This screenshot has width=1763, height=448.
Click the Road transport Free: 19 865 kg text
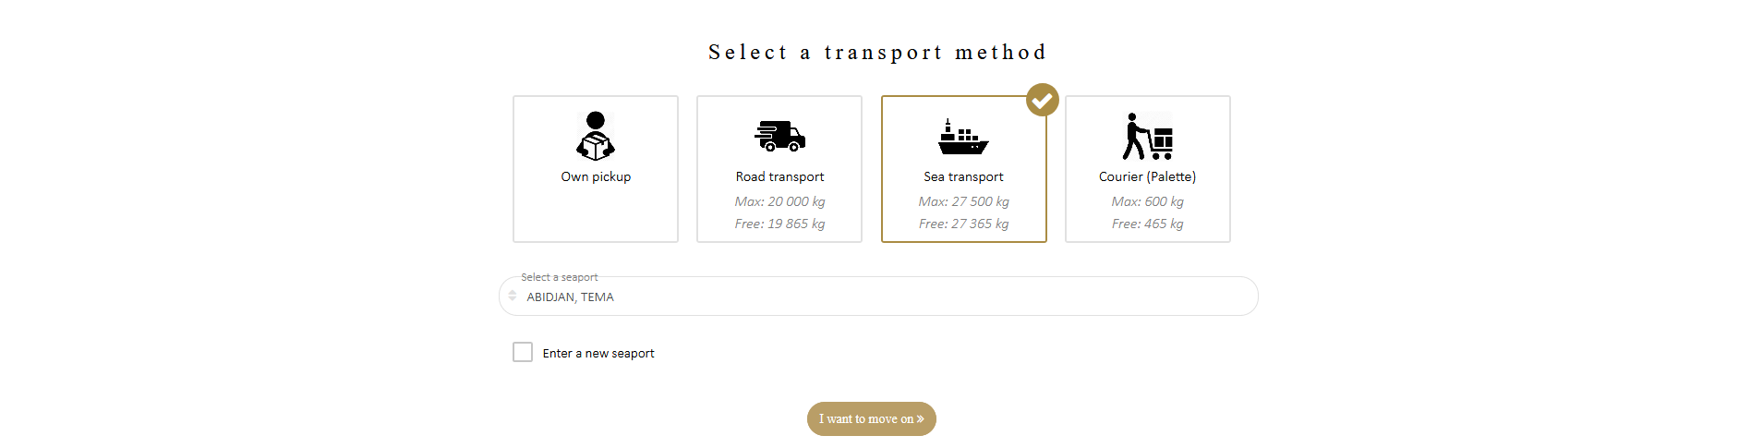tap(779, 224)
